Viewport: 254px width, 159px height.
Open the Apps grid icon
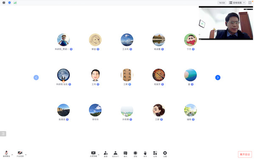click(x=155, y=154)
